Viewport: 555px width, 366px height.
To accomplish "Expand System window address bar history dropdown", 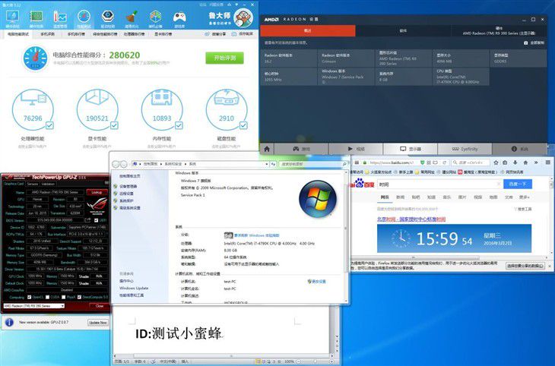I will (x=267, y=164).
